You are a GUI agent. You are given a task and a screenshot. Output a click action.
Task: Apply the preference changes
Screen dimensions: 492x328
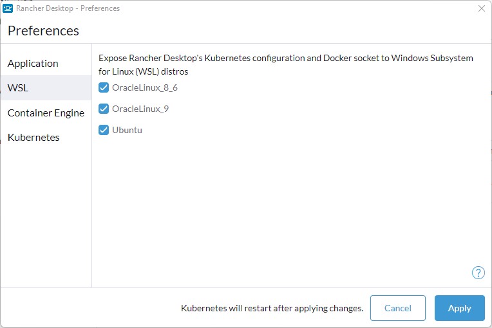(460, 308)
